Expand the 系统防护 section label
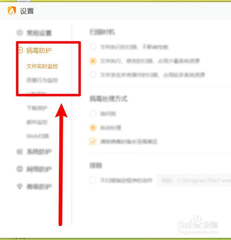Screen dimensions: 231x240 point(39,152)
